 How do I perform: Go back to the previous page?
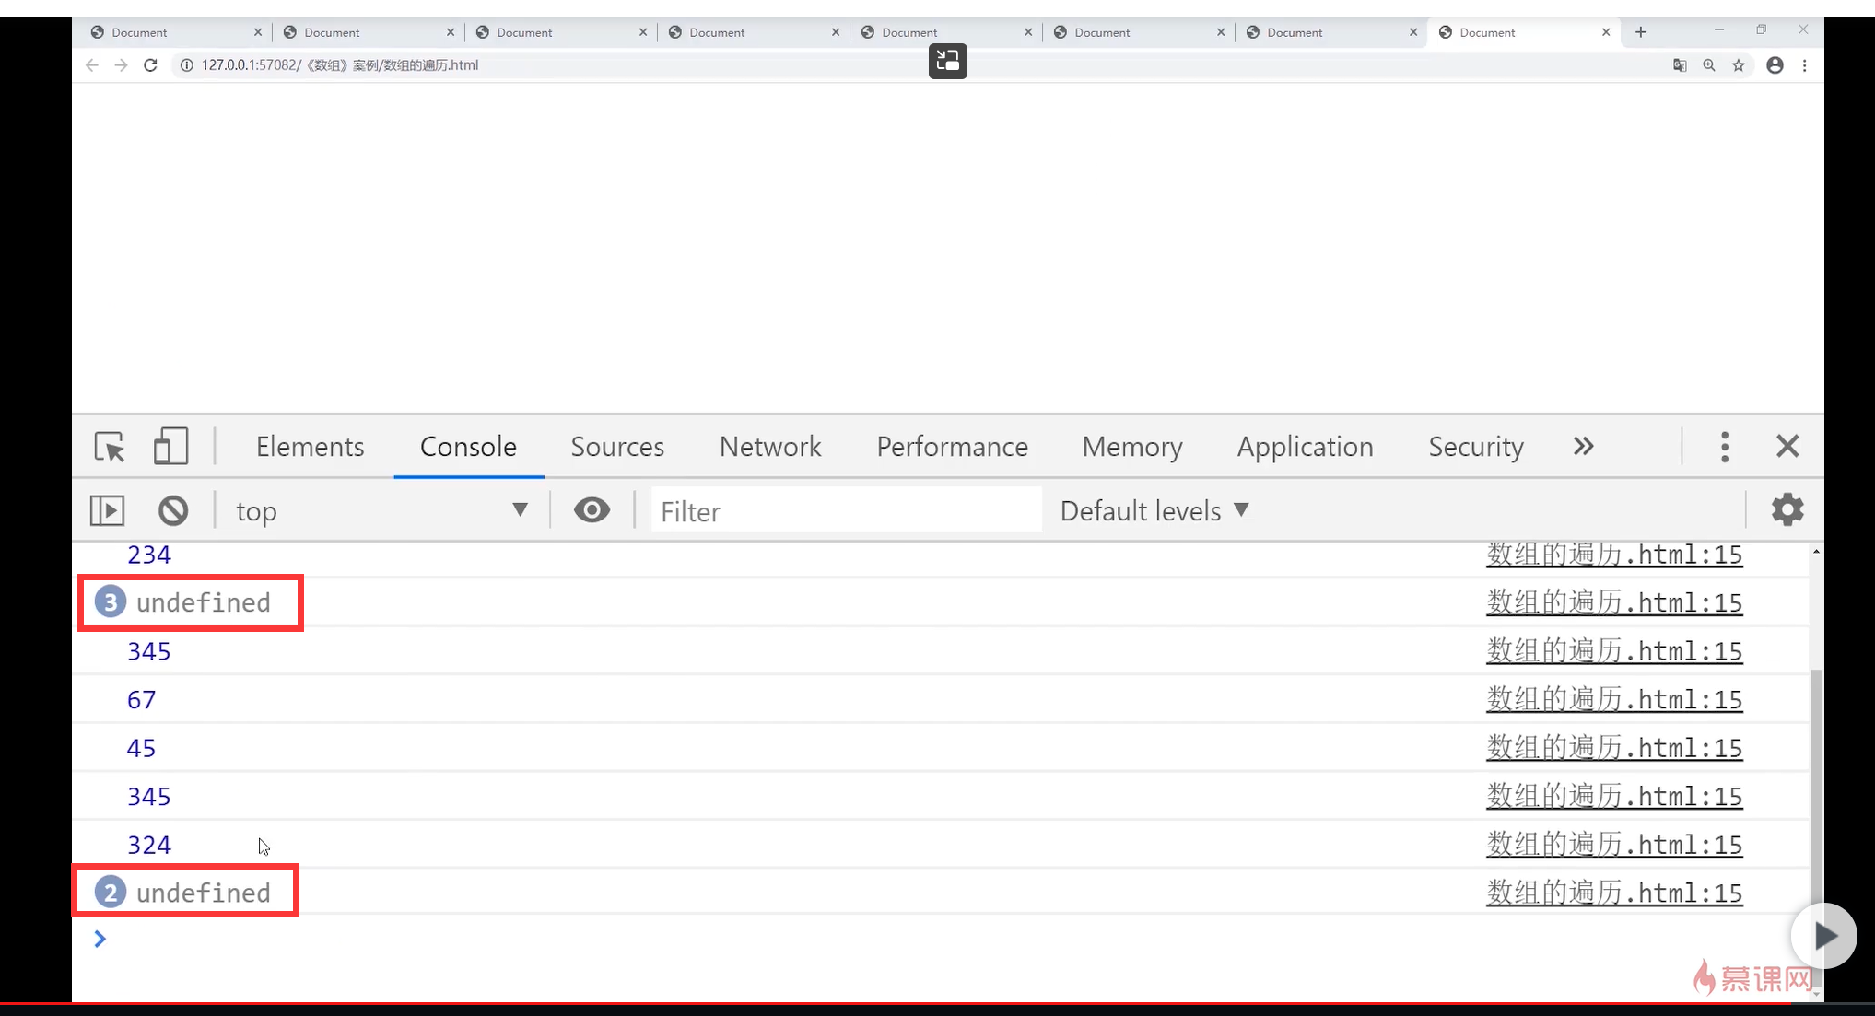91,65
